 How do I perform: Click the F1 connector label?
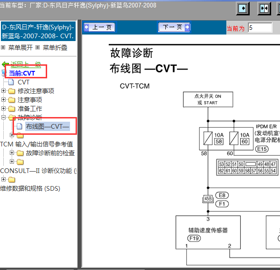tap(222, 204)
